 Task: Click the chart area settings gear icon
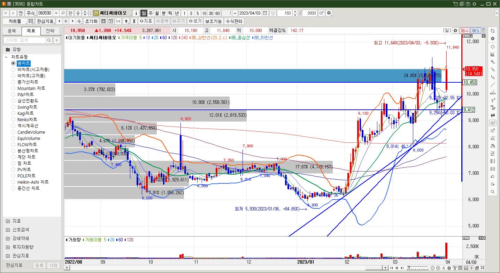(455, 31)
